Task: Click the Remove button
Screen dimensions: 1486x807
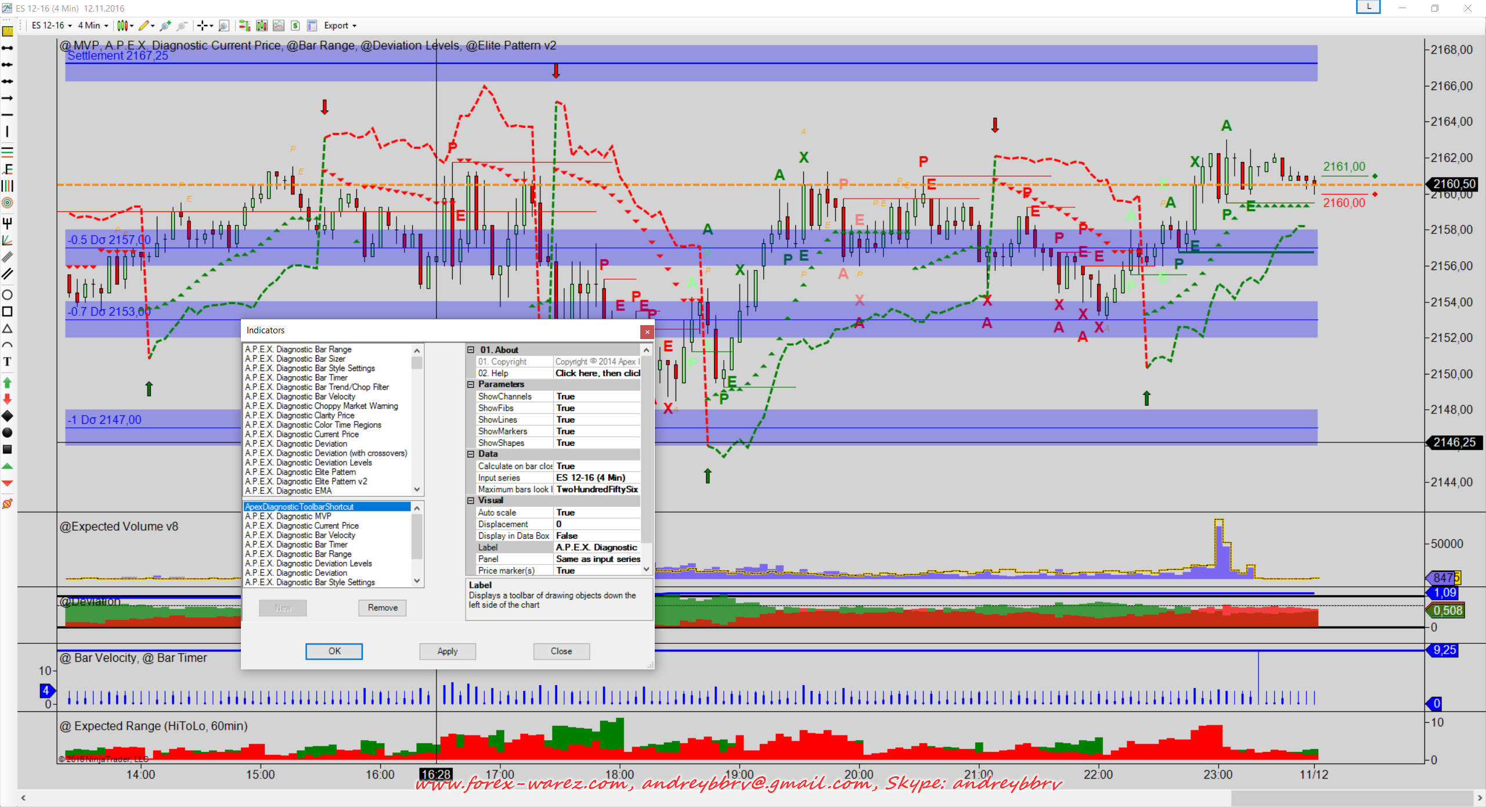Action: click(x=383, y=608)
